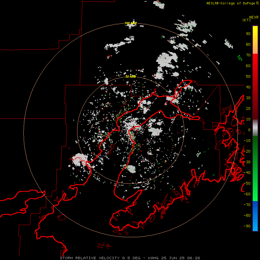Click the 90 value on the velocity scale

pyautogui.click(x=248, y=34)
